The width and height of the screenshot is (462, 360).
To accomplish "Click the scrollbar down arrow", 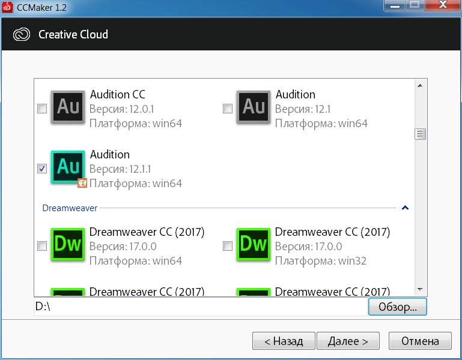I will (x=421, y=290).
